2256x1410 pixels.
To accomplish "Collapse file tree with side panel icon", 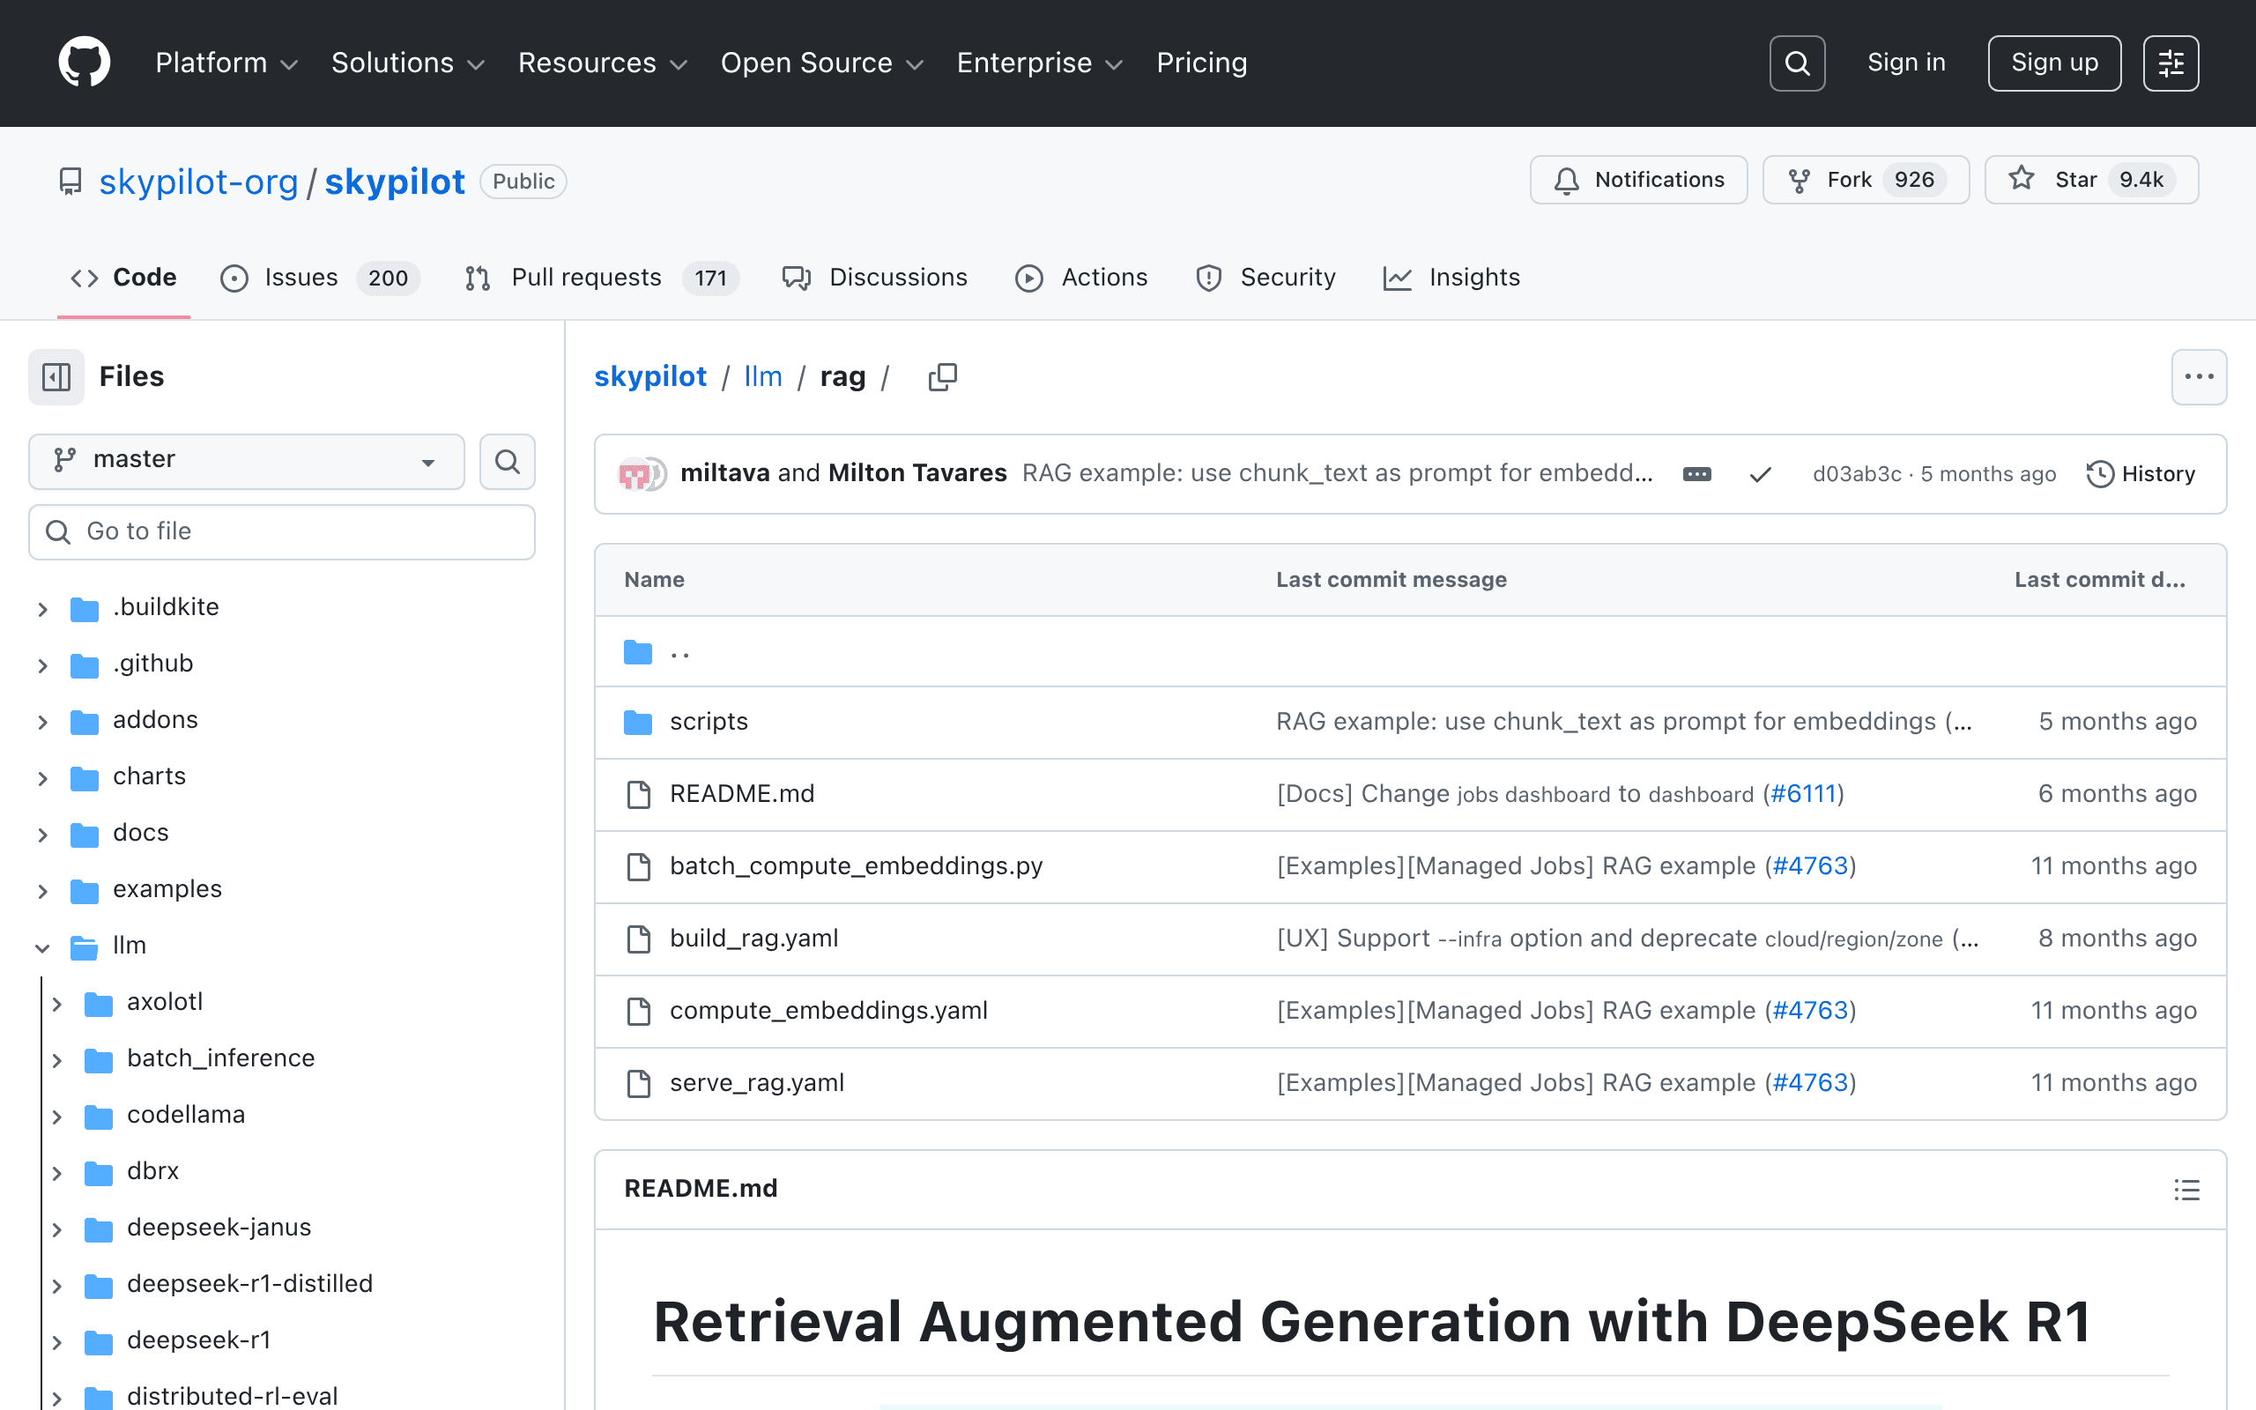I will [56, 377].
